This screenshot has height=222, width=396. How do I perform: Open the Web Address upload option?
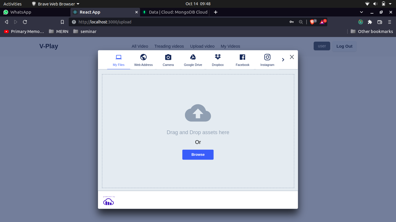[x=143, y=60]
